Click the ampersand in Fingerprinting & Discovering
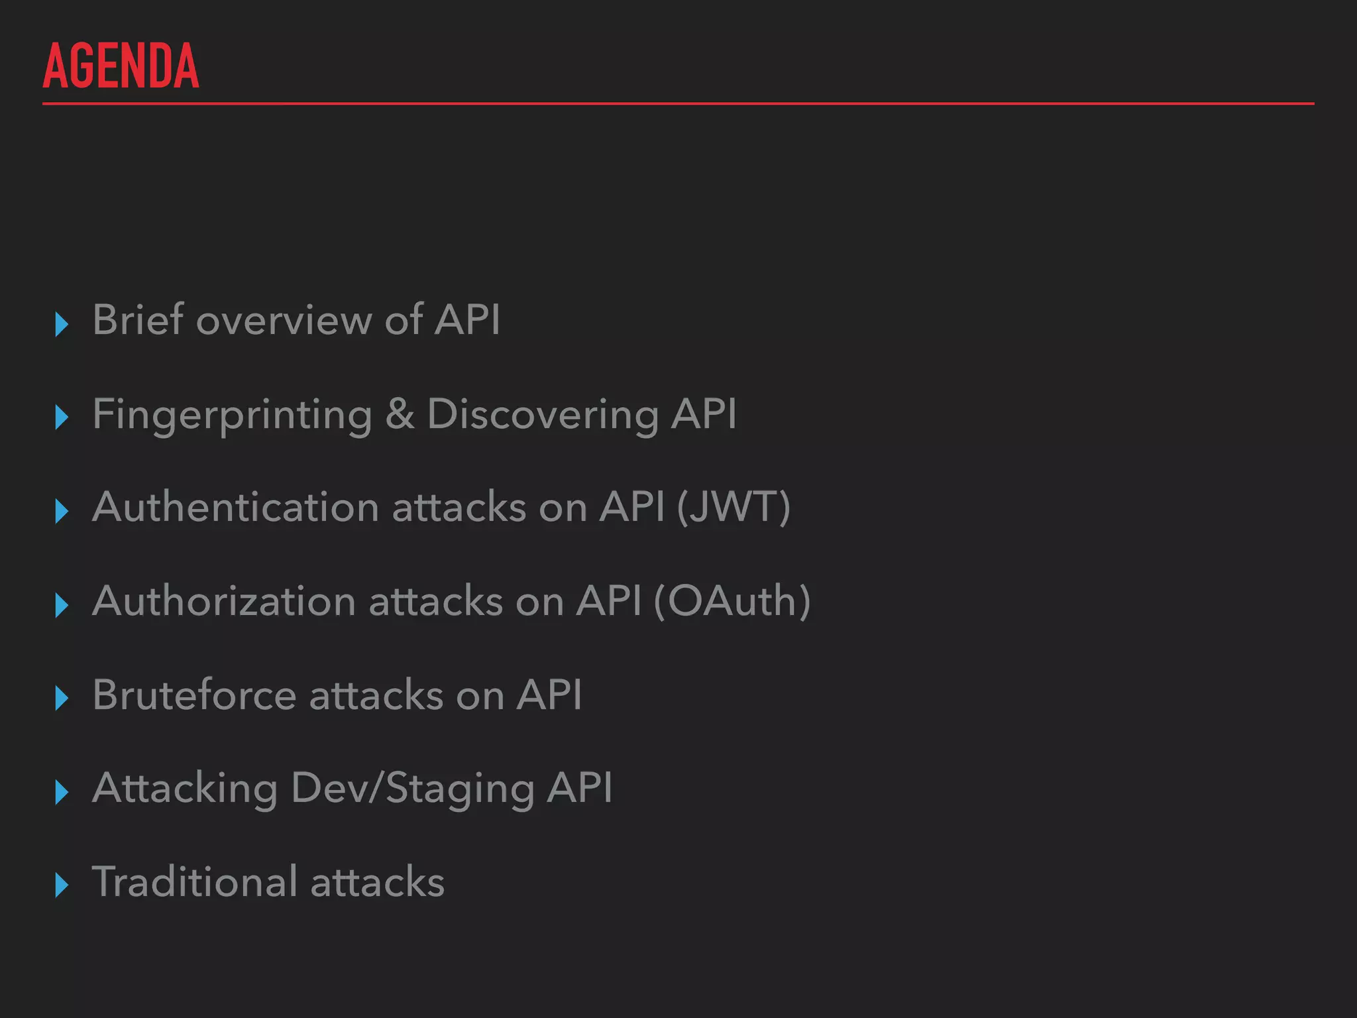The height and width of the screenshot is (1018, 1357). (400, 414)
